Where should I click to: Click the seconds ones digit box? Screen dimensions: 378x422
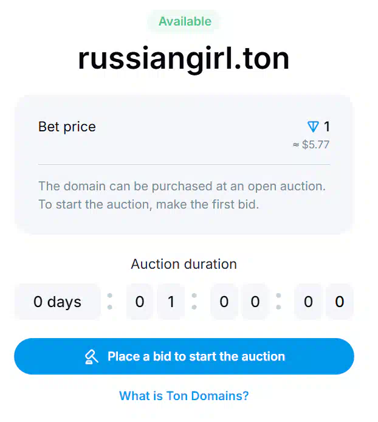coord(340,302)
